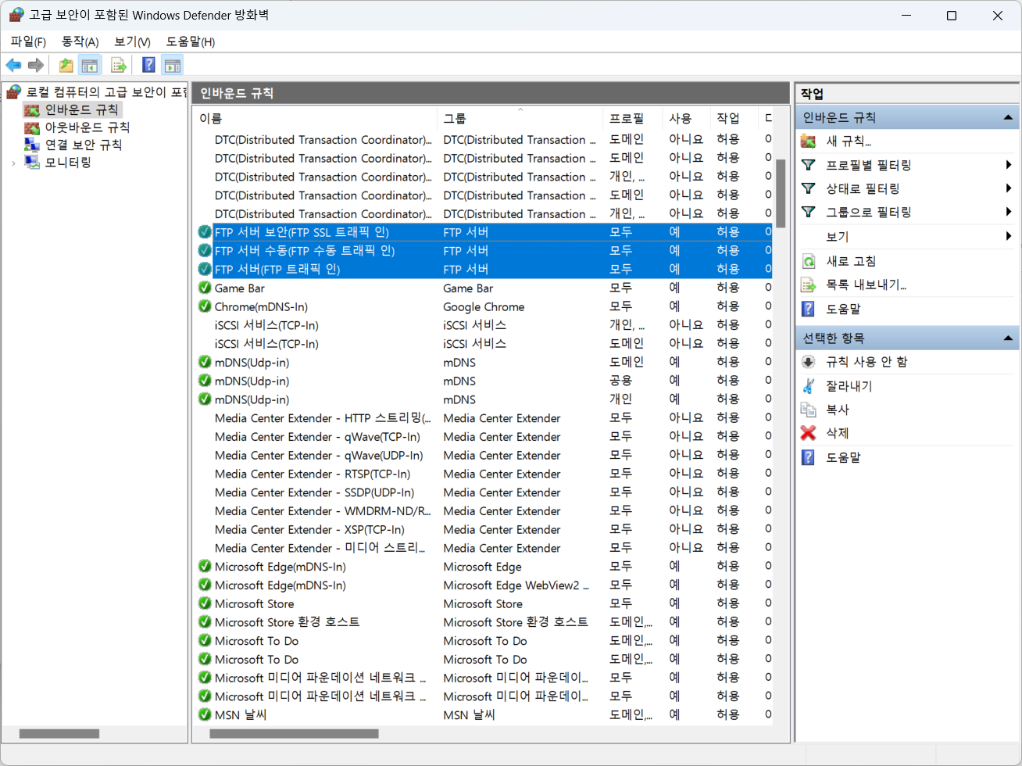Click the Microsoft Edge WebView2 group cell
Screen dimensions: 1022x766
(516, 585)
